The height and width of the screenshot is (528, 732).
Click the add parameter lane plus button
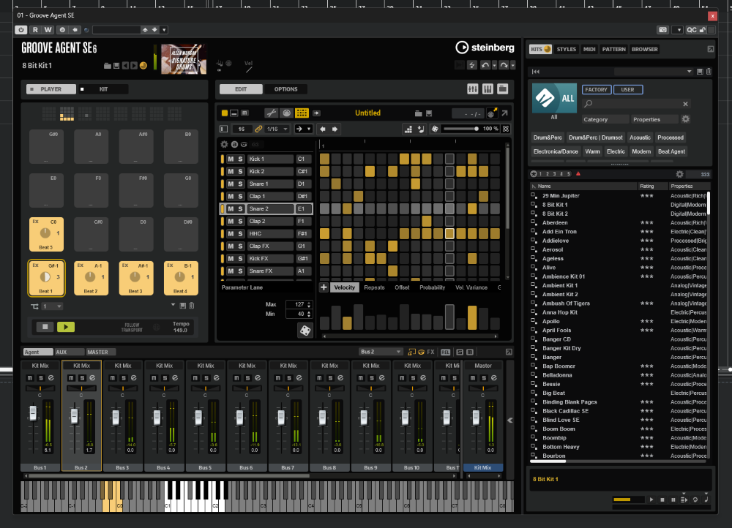[324, 287]
